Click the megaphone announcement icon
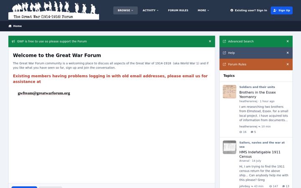The width and height of the screenshot is (301, 188). click(13, 41)
